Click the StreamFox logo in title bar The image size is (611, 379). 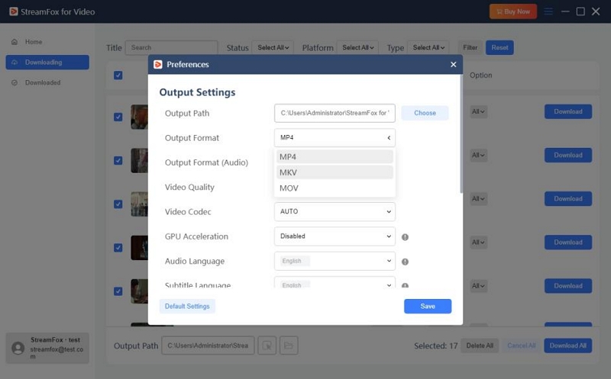[14, 11]
